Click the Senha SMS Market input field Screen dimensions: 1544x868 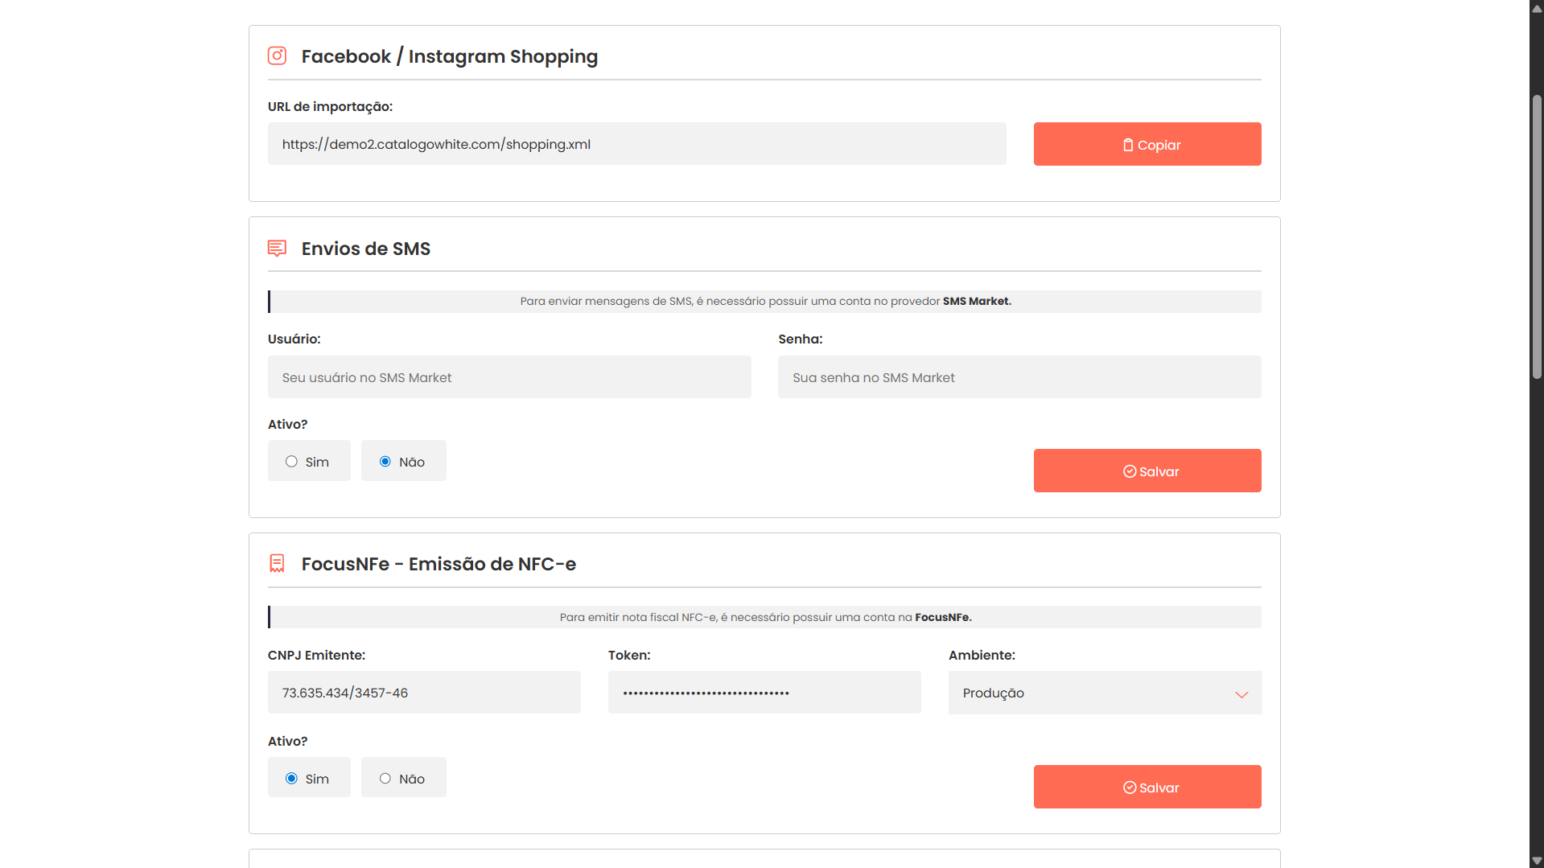click(1019, 376)
